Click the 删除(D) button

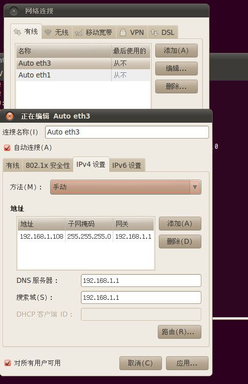(x=180, y=242)
